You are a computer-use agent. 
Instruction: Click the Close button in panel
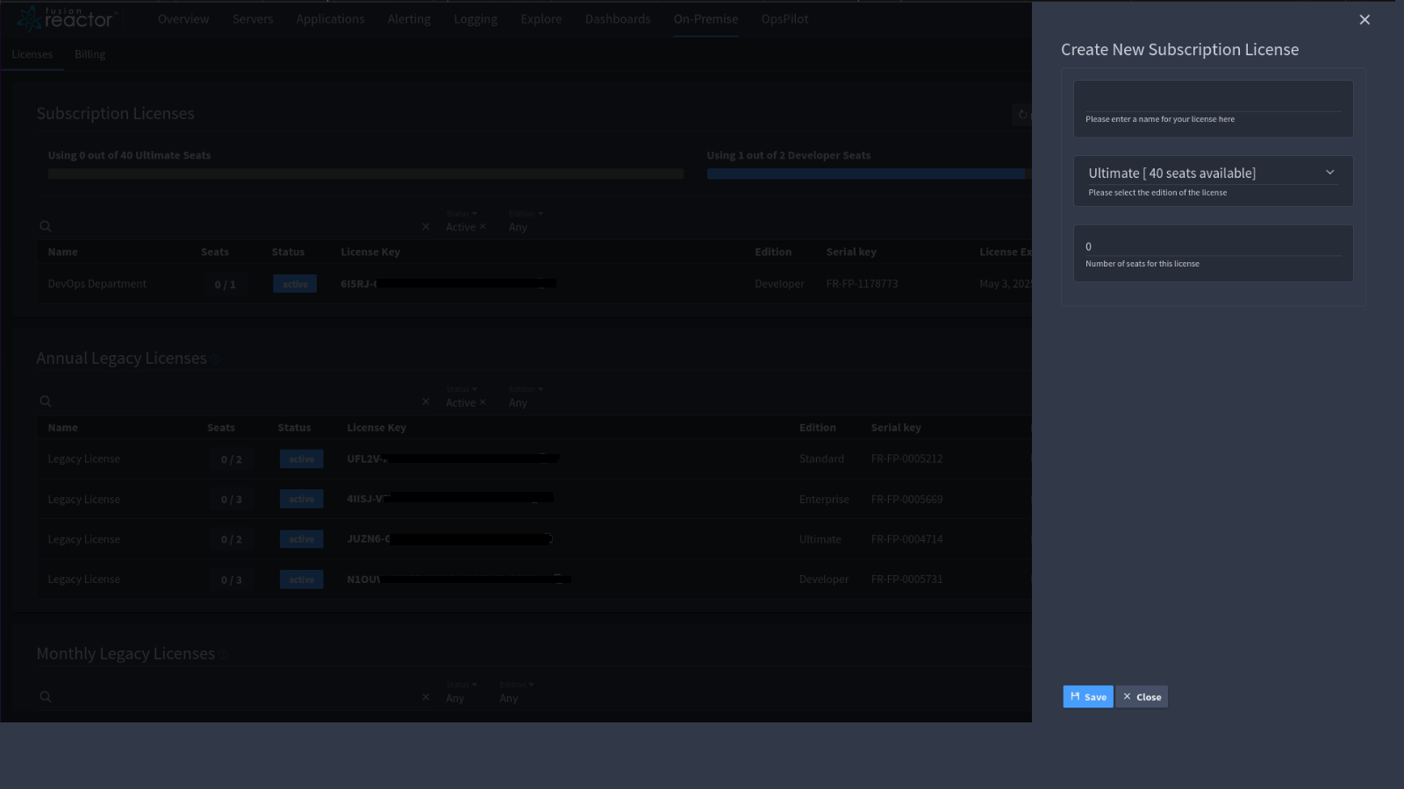(1142, 697)
